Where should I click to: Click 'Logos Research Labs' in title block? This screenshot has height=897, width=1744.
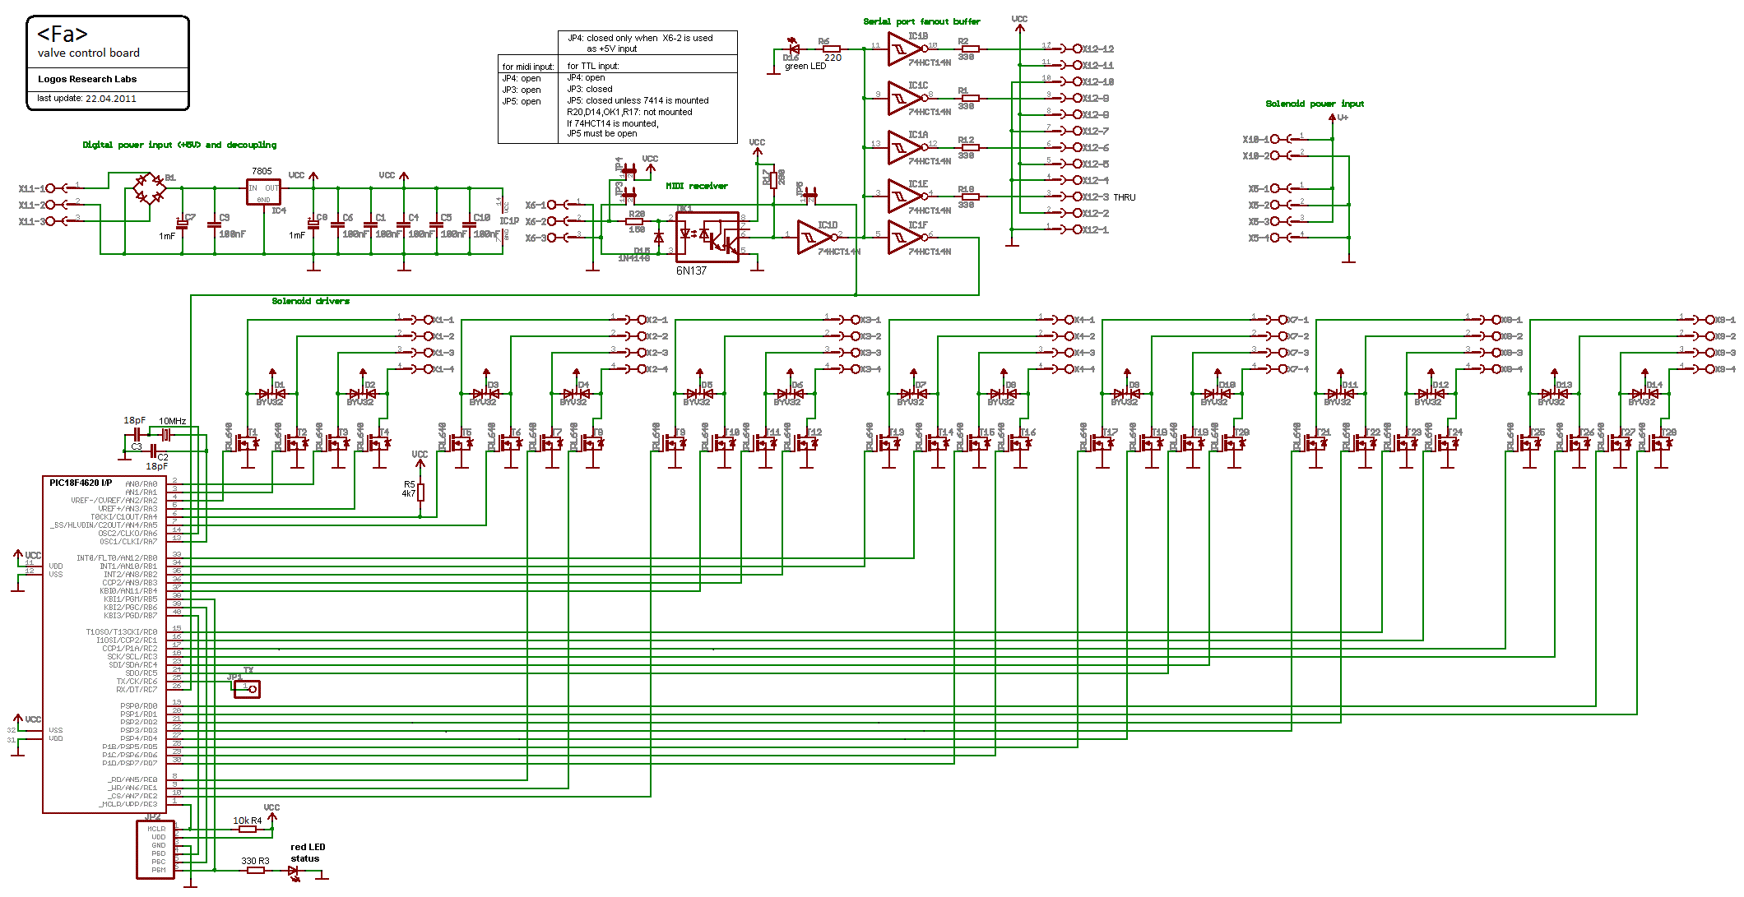87,79
